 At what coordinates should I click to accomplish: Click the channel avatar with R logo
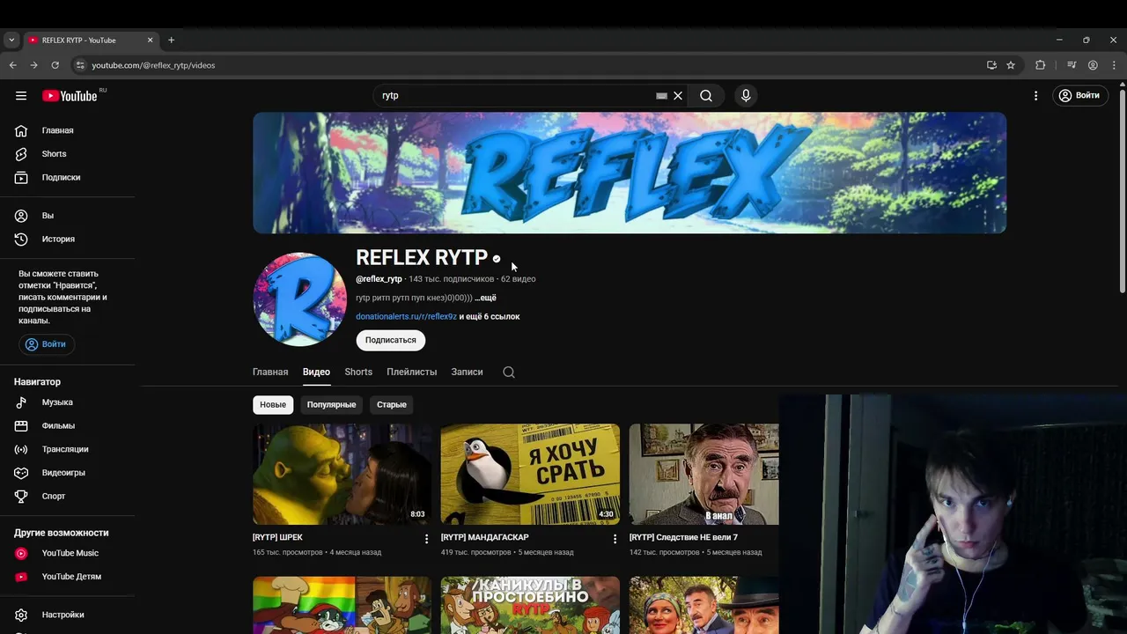click(299, 299)
